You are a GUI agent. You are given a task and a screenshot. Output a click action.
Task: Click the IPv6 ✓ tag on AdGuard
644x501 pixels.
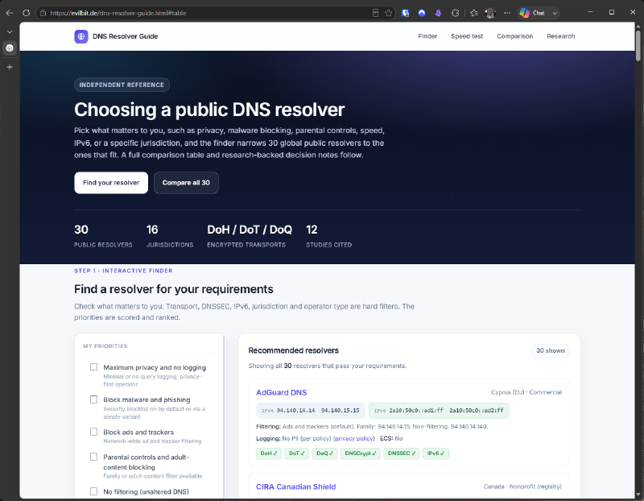pyautogui.click(x=436, y=453)
